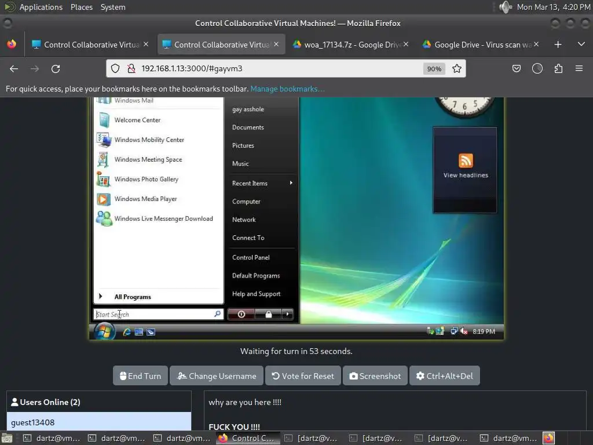Screen dimensions: 593x445
Task: Open the Extensions puzzle icon
Action: [558, 68]
